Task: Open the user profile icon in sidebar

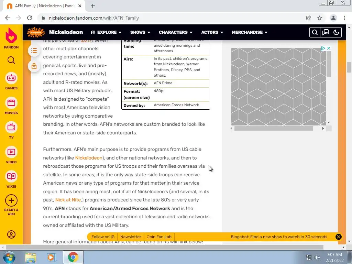Action: coord(11,234)
